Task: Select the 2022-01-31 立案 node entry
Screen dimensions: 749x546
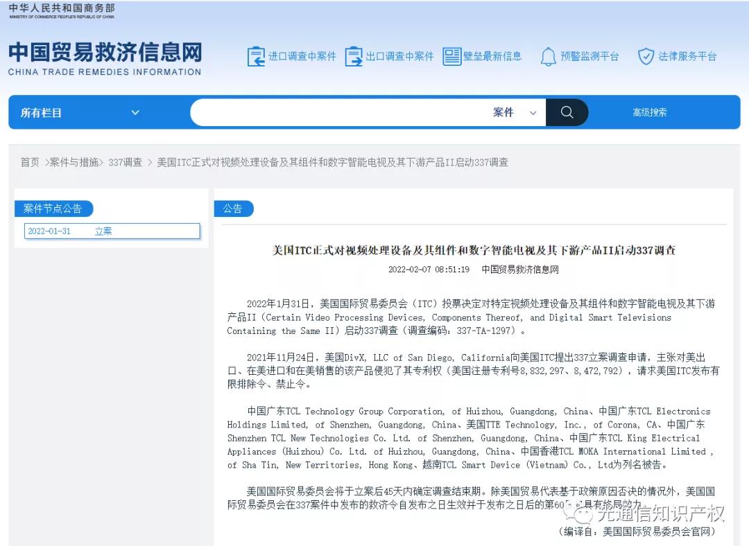Action: click(x=112, y=231)
